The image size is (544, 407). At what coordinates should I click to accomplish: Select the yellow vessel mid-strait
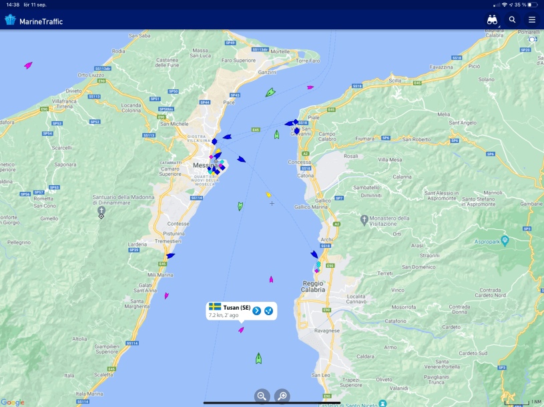click(x=268, y=195)
